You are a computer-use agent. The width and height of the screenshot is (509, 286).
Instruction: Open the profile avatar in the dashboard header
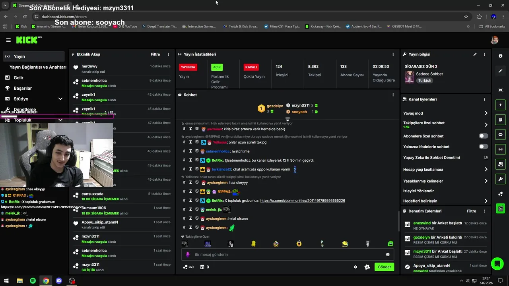494,40
